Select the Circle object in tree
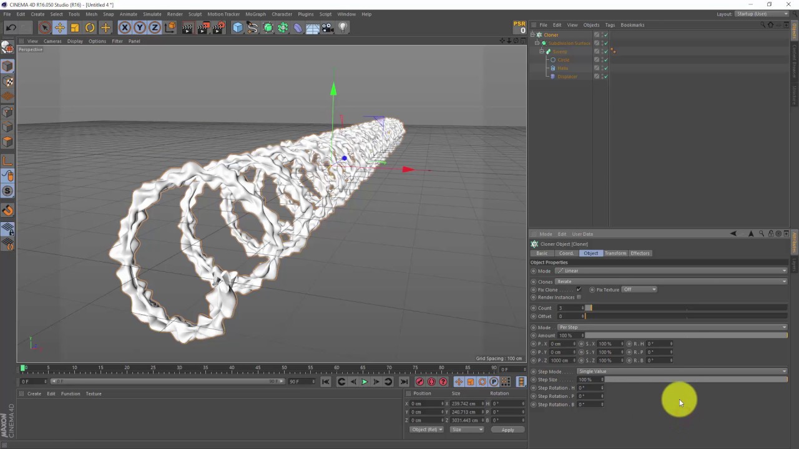Screen dimensions: 799x449 click(x=563, y=60)
